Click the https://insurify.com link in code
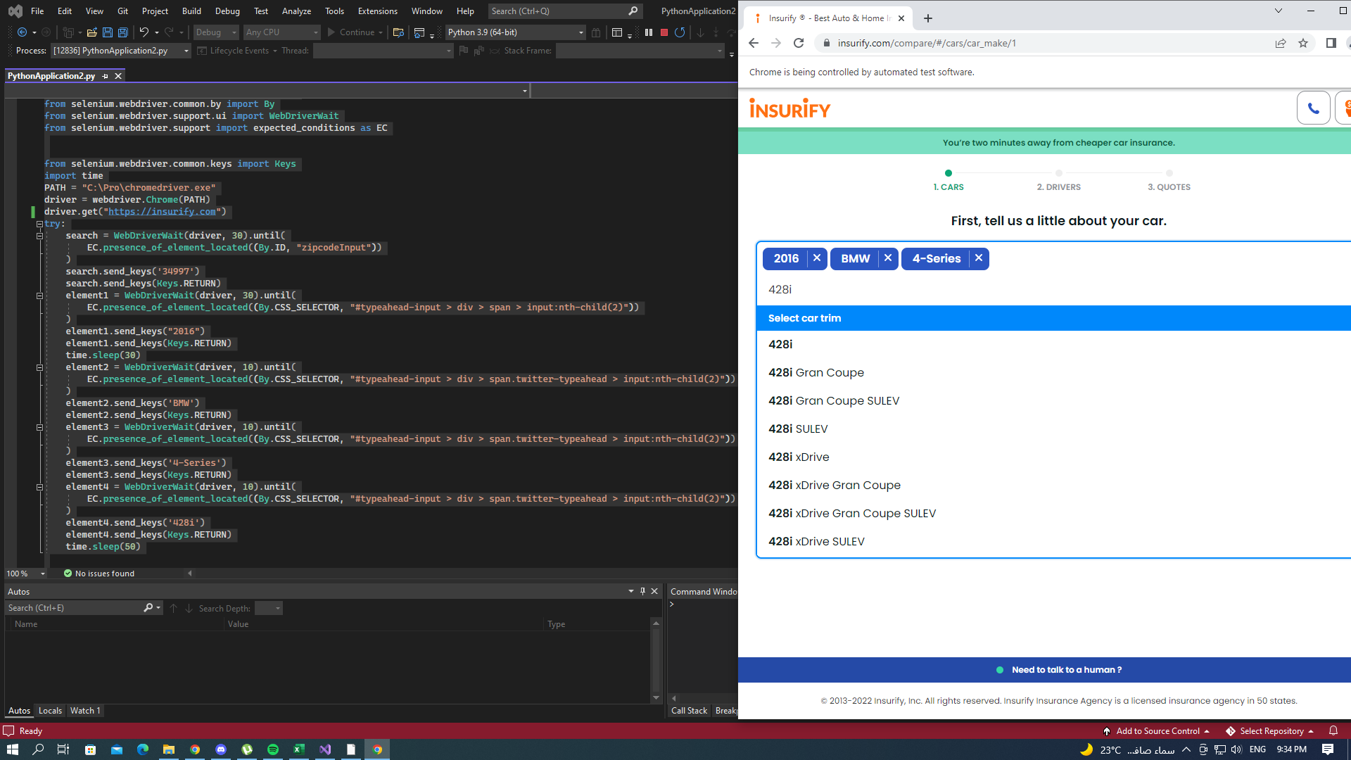 [x=163, y=212]
